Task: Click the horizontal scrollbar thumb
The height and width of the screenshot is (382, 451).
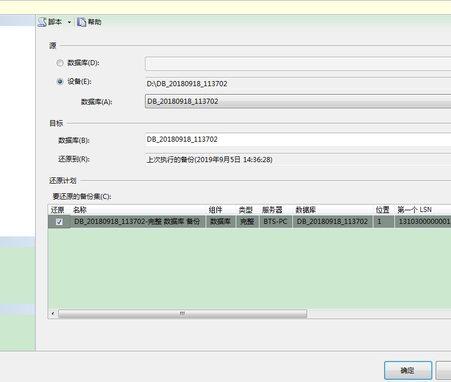Action: pyautogui.click(x=182, y=313)
